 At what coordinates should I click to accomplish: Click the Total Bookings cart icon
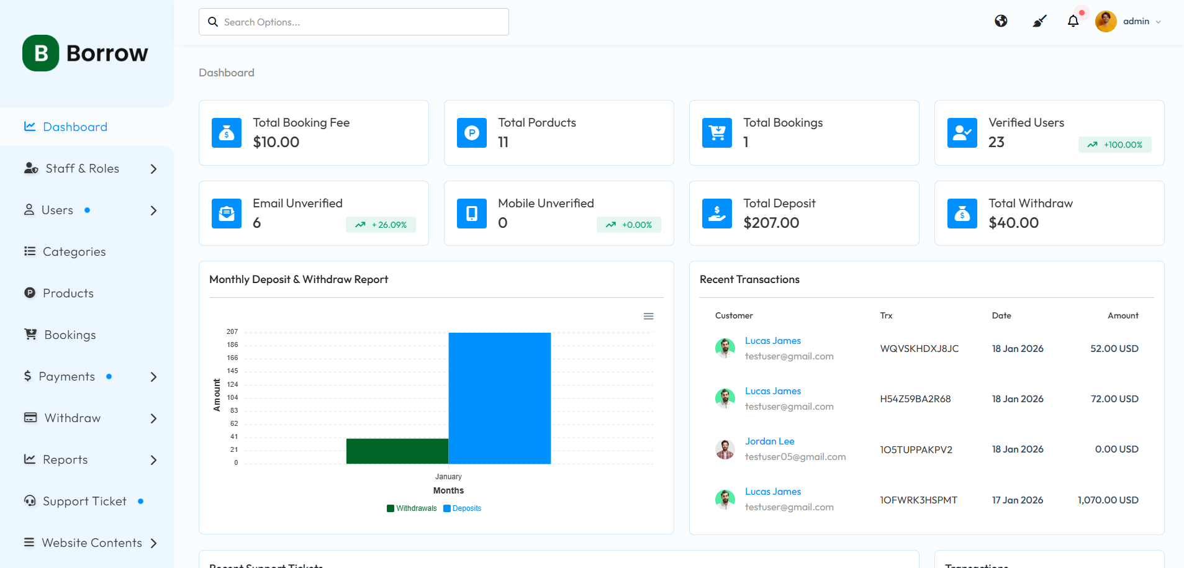pyautogui.click(x=717, y=133)
